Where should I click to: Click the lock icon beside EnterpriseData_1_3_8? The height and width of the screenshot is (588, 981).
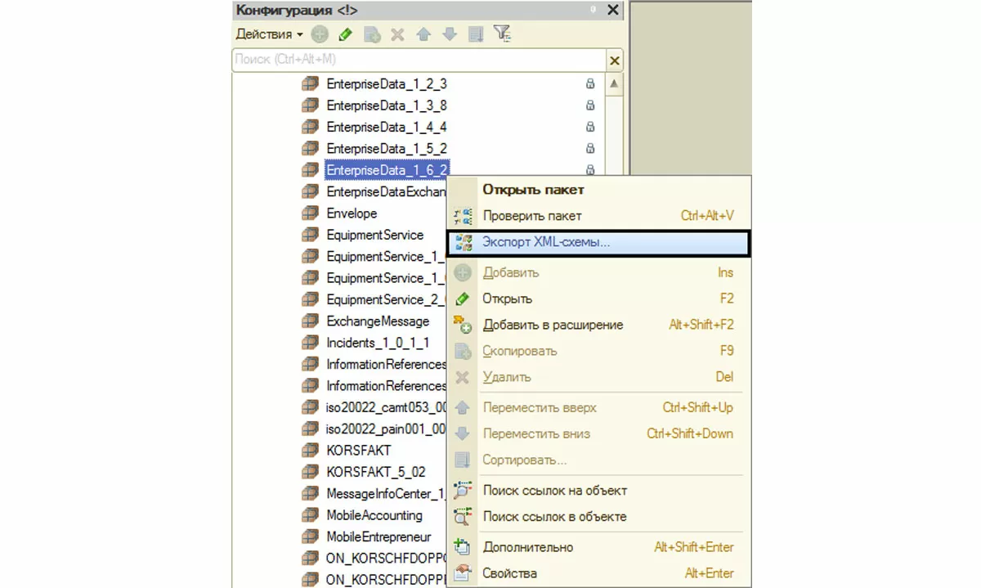(589, 105)
